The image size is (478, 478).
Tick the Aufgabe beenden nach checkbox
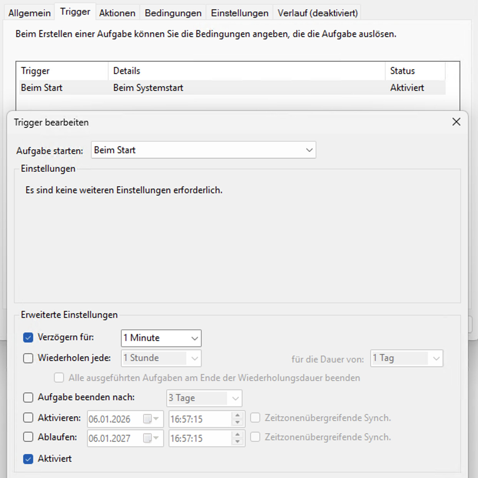pyautogui.click(x=28, y=398)
